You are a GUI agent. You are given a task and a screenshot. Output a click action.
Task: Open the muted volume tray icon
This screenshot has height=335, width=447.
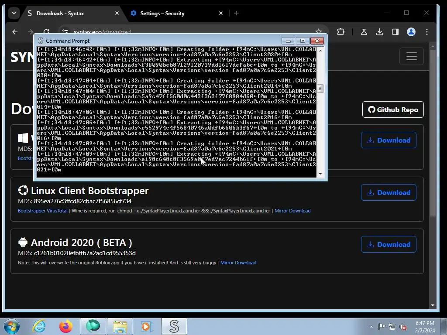pos(403,327)
